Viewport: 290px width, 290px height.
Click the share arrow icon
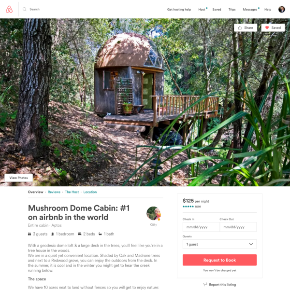pos(240,28)
